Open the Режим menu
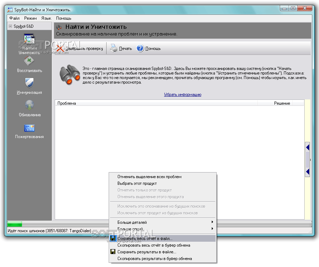 (x=30, y=18)
